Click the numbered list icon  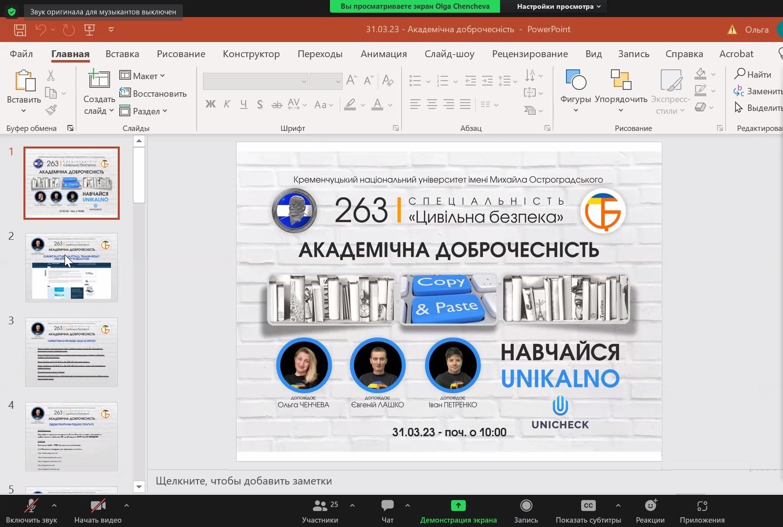442,81
